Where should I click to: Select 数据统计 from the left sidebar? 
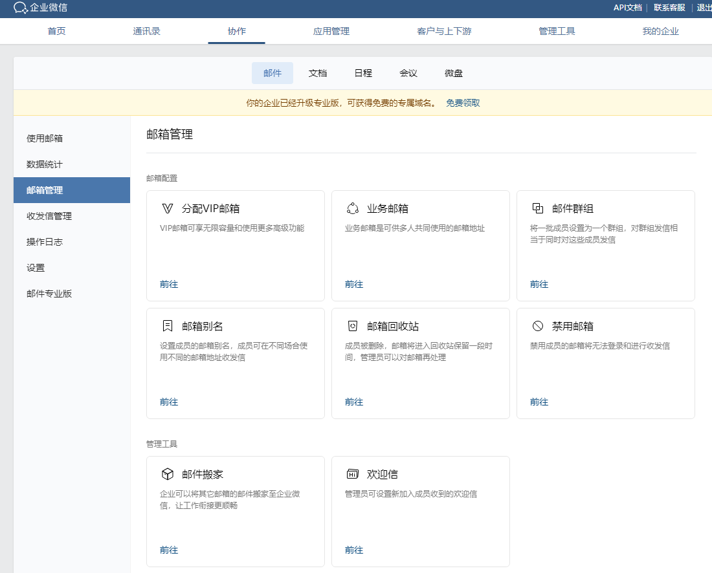pyautogui.click(x=45, y=164)
